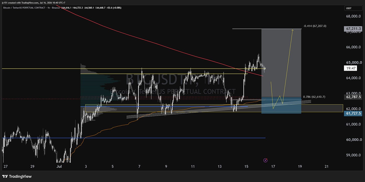Click the 65,000.0 price axis label
This screenshot has width=365, height=182.
(354, 62)
